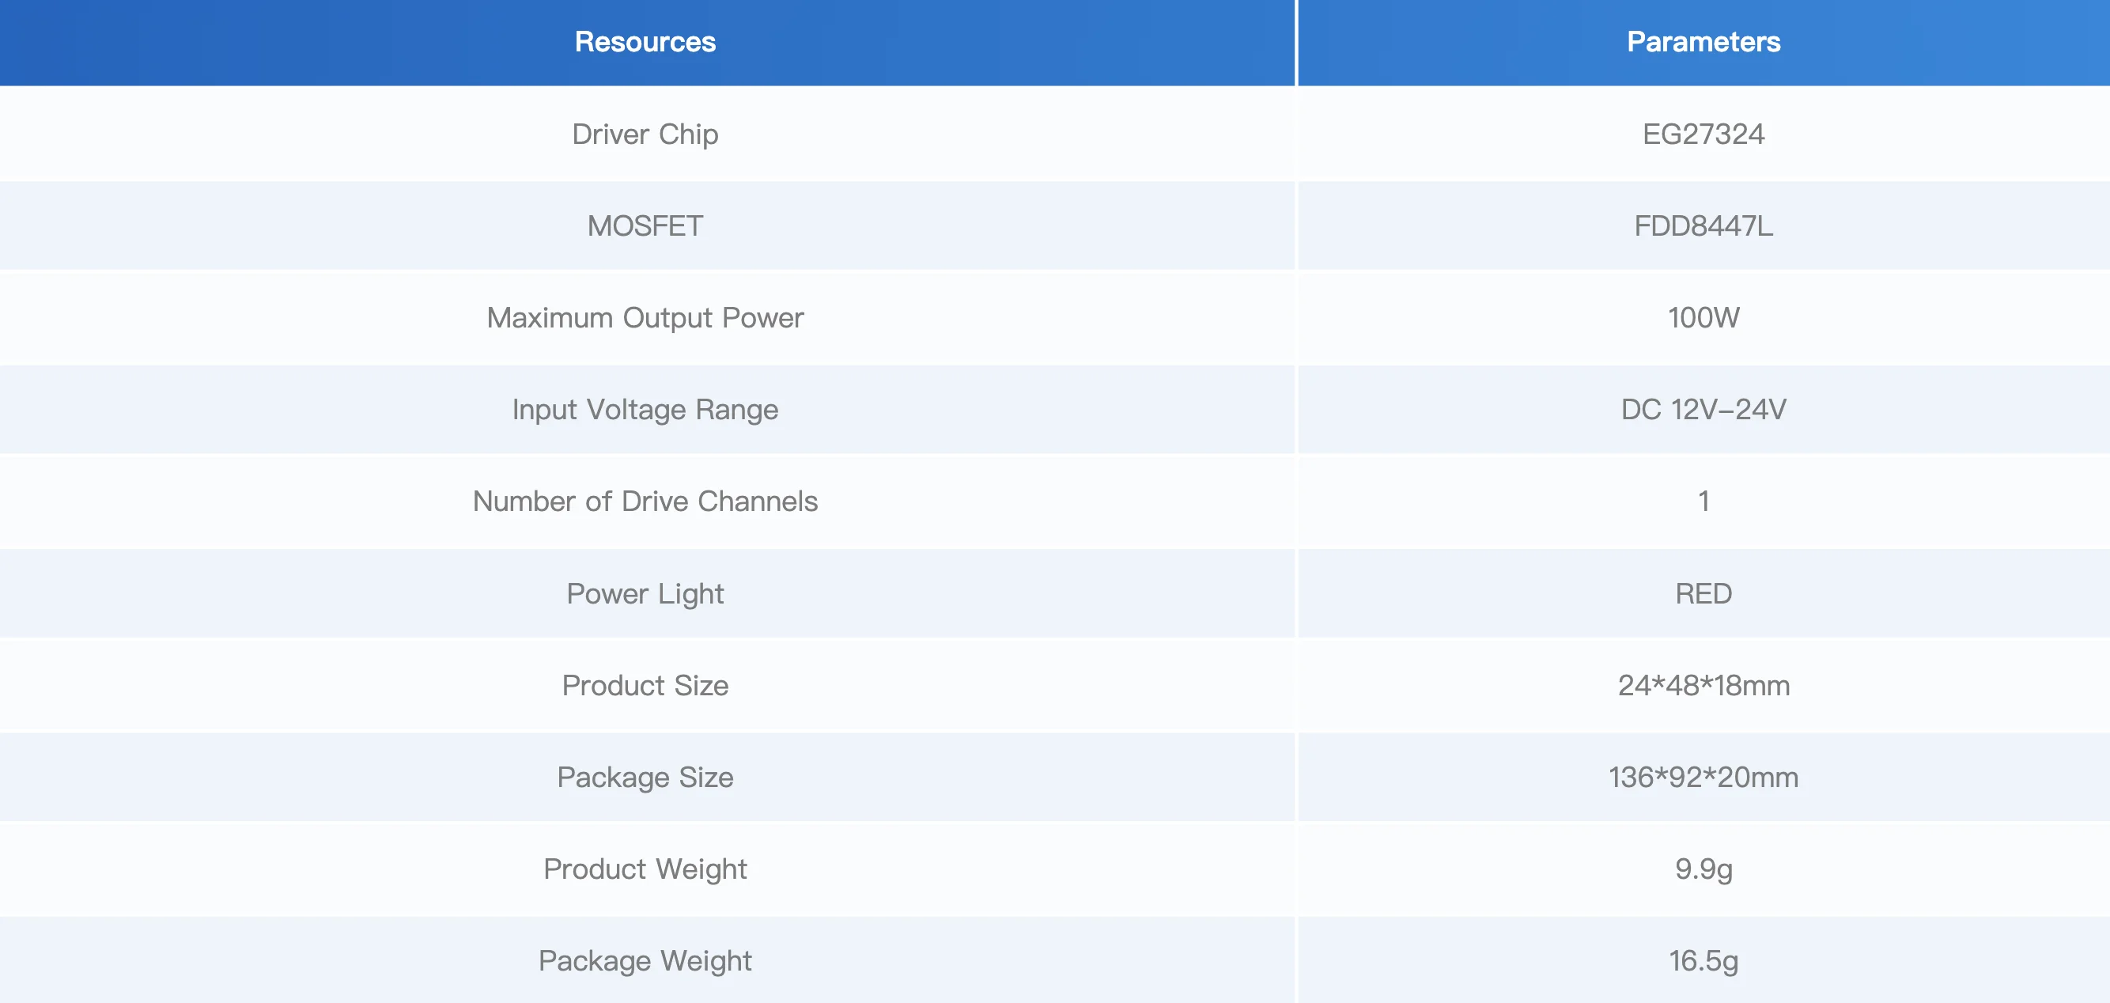Click the Parameters column header
Screen dimensions: 2110x1003
pyautogui.click(x=1703, y=42)
